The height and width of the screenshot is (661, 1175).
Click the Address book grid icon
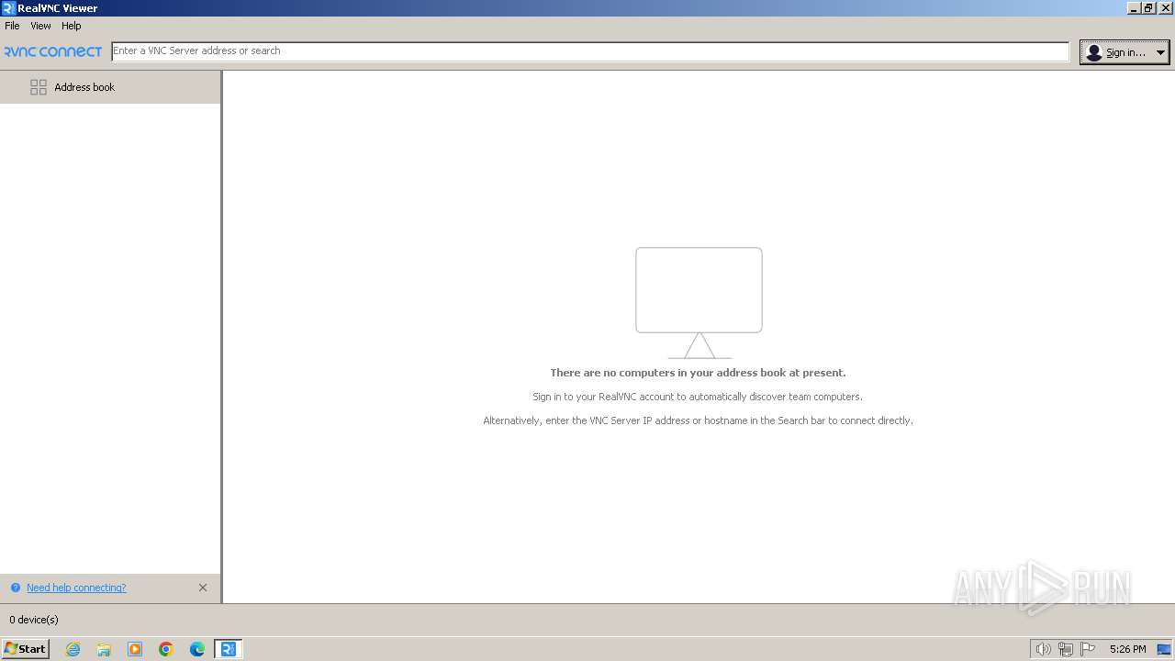tap(39, 87)
